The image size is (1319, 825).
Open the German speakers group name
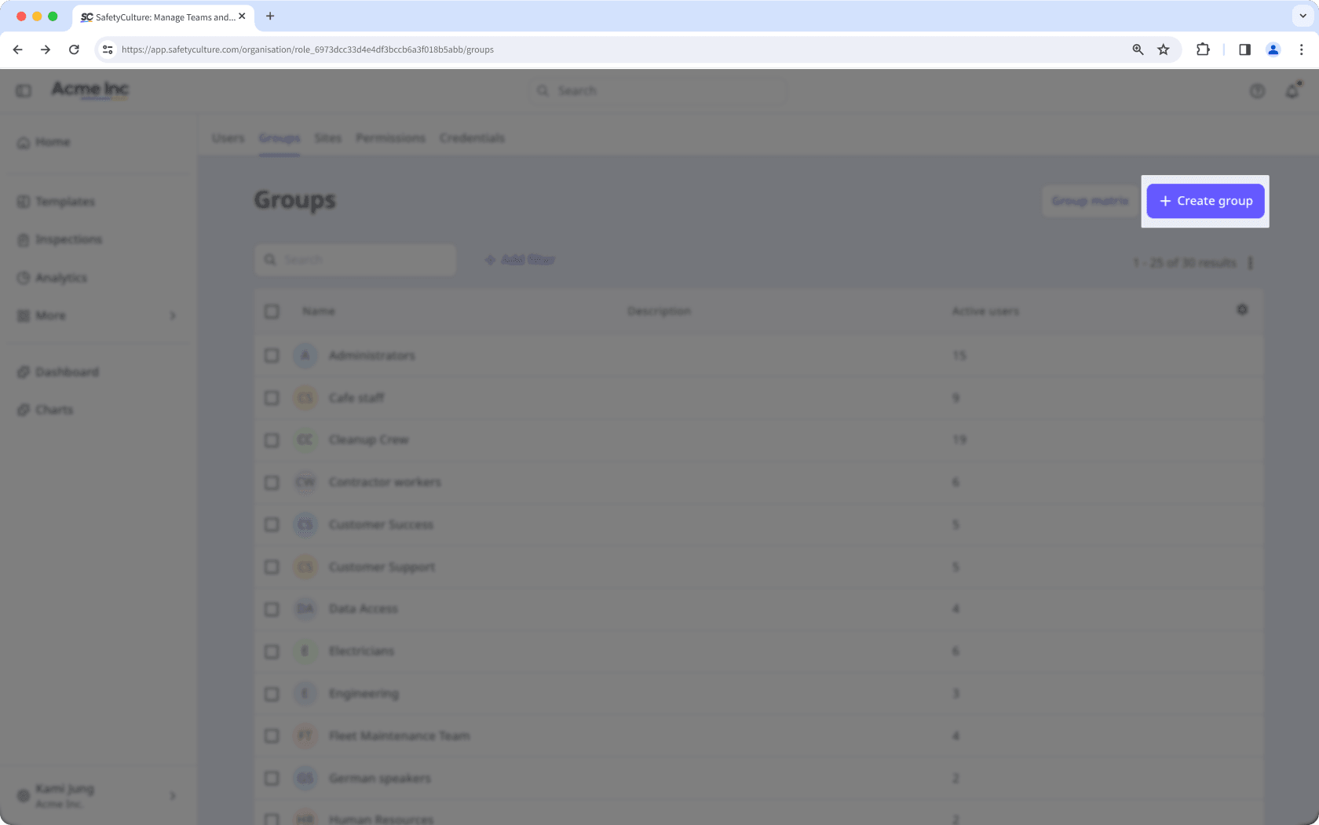click(379, 779)
